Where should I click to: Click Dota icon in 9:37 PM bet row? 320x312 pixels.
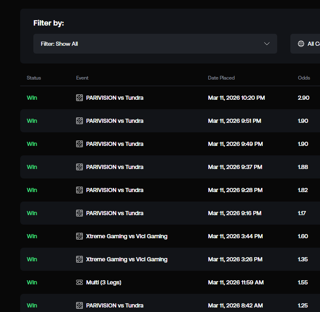click(x=79, y=167)
